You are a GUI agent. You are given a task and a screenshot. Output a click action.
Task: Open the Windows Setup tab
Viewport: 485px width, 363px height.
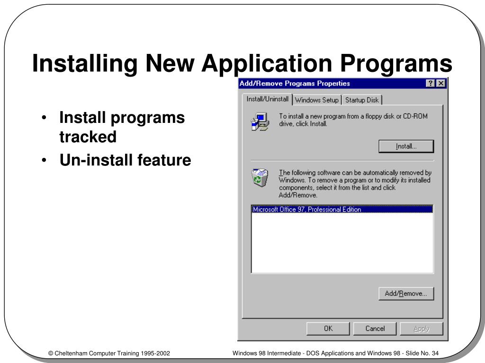click(317, 100)
